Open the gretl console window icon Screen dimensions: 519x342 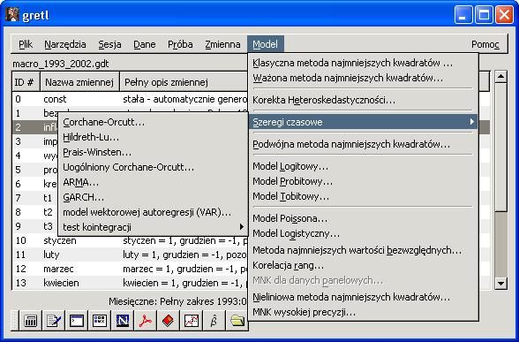(77, 321)
